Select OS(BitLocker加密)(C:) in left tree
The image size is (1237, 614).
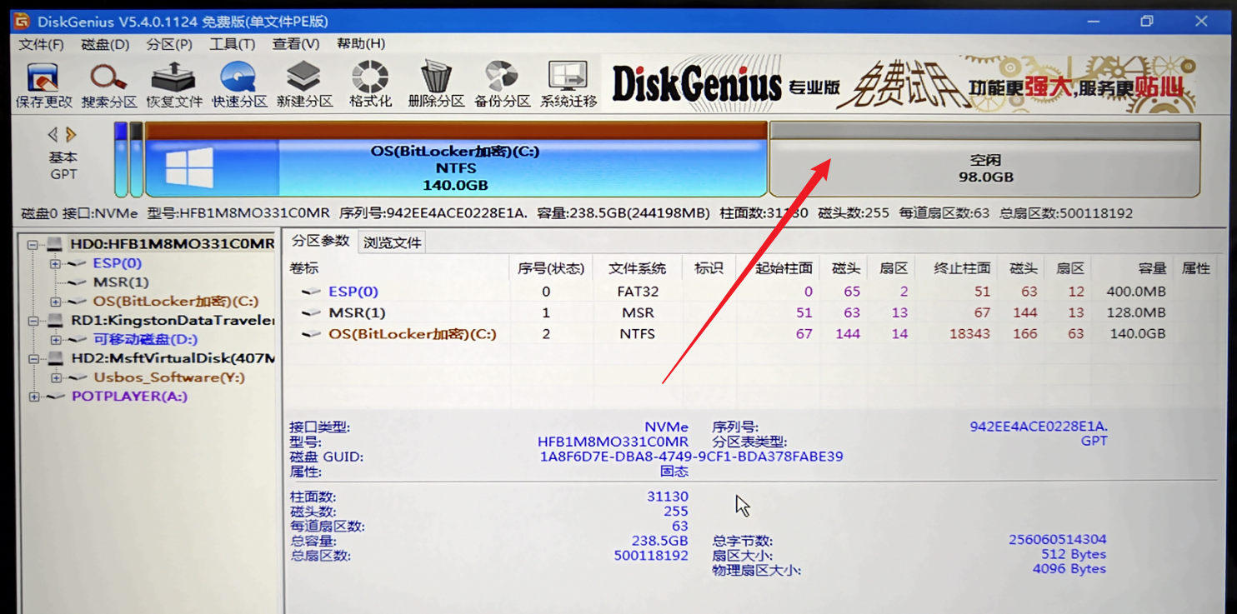[176, 302]
